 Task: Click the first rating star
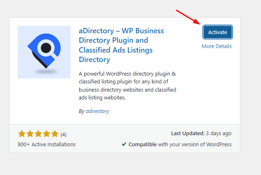tap(22, 134)
